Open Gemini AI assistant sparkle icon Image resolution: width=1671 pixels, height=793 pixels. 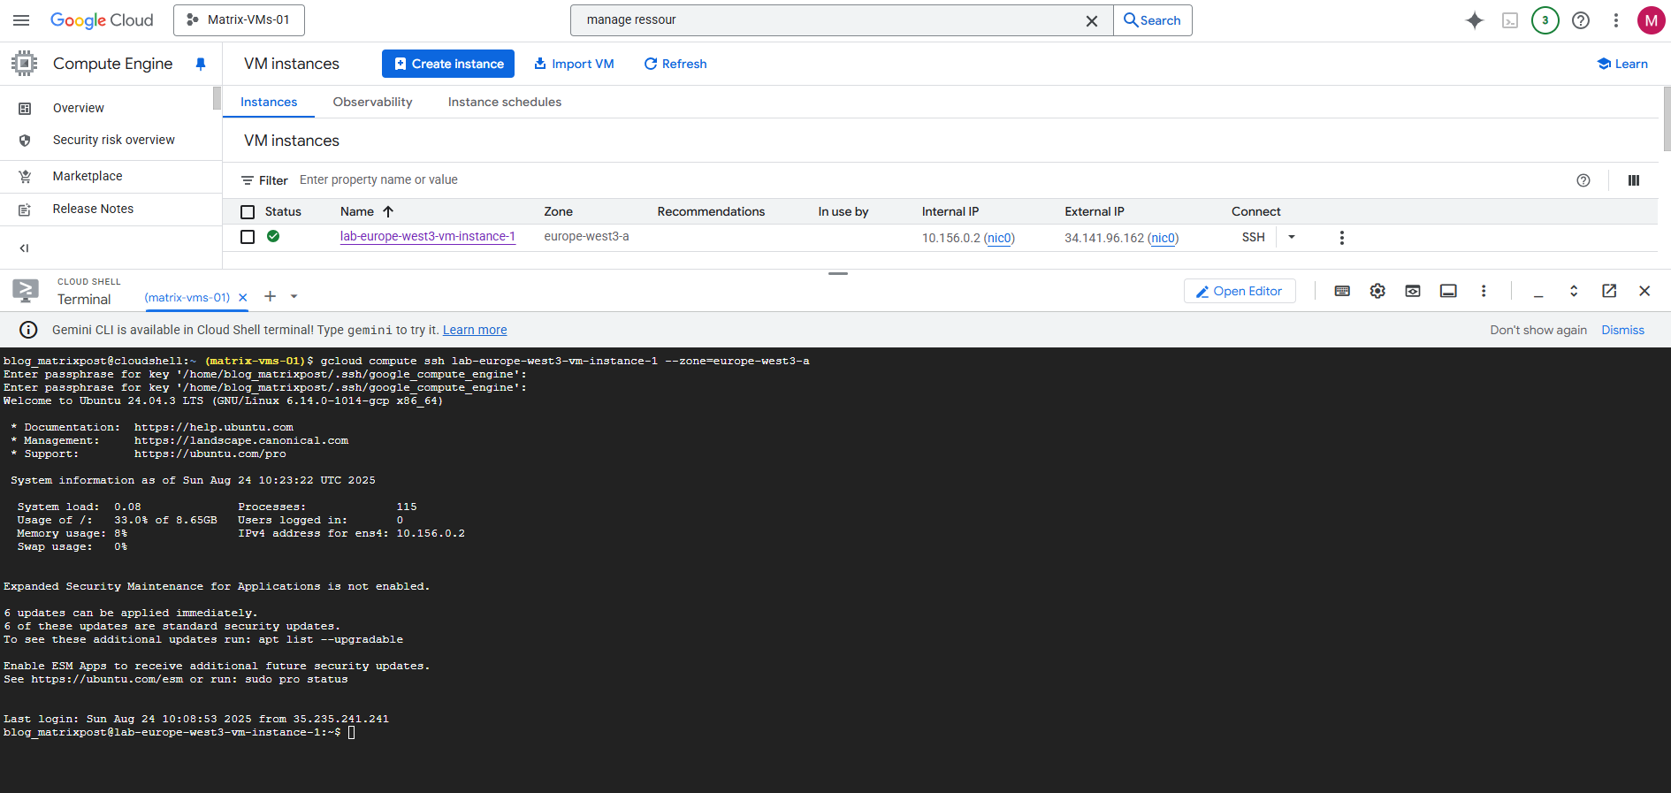[x=1474, y=20]
